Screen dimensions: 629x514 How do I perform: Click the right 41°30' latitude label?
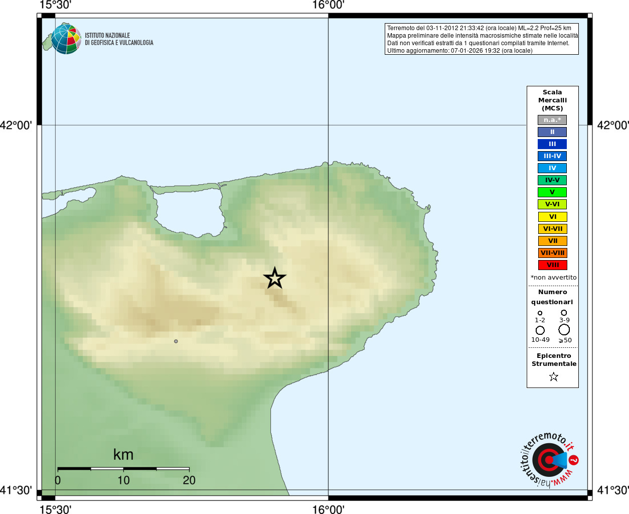613,490
